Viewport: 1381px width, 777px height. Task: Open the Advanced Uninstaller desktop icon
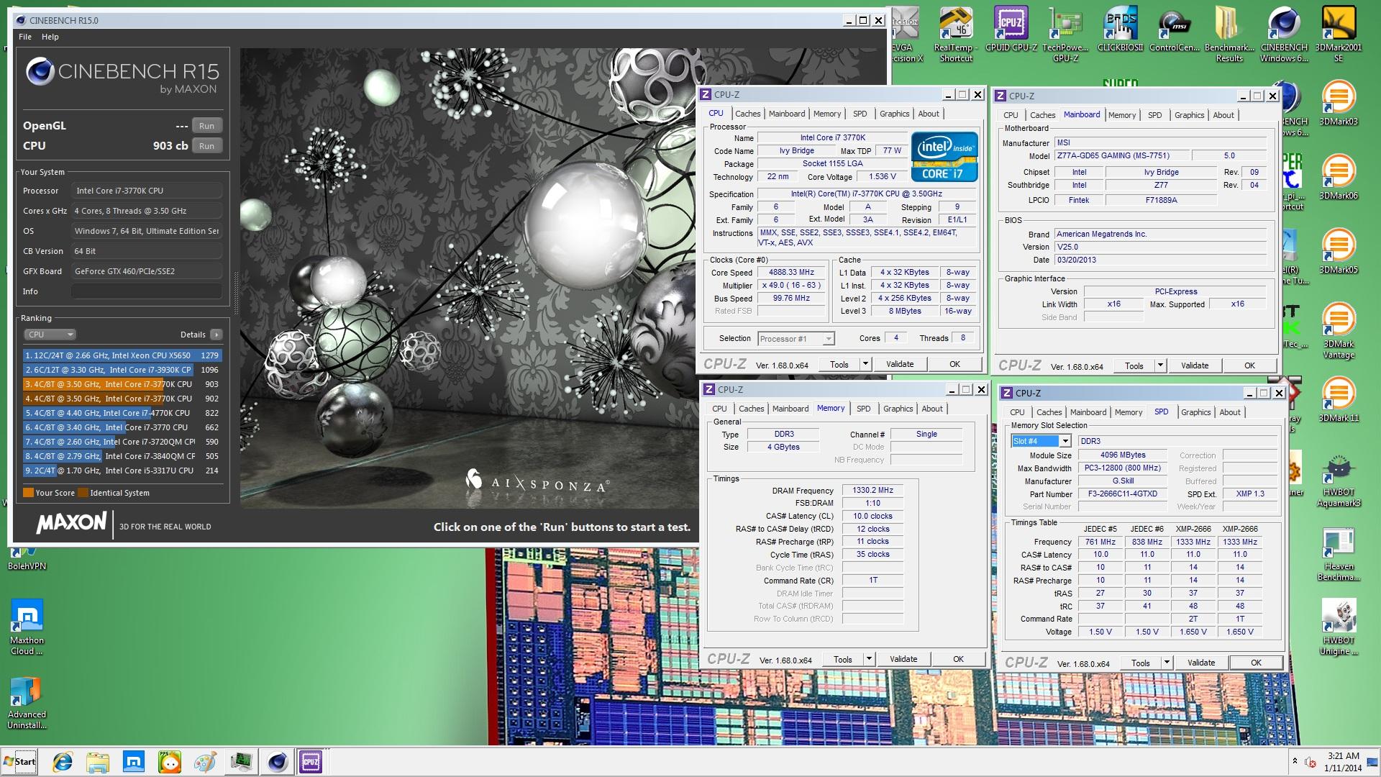point(27,703)
